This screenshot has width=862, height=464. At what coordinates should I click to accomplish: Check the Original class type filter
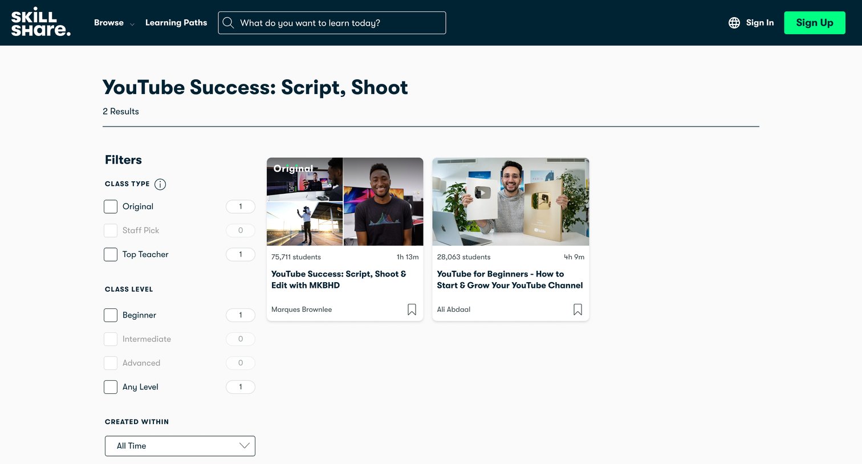(111, 206)
